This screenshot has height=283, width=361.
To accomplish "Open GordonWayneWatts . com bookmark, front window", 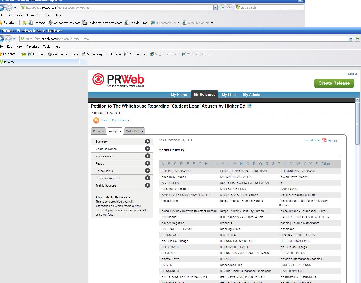I will 102,54.
